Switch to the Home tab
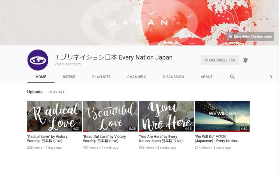 [41, 77]
